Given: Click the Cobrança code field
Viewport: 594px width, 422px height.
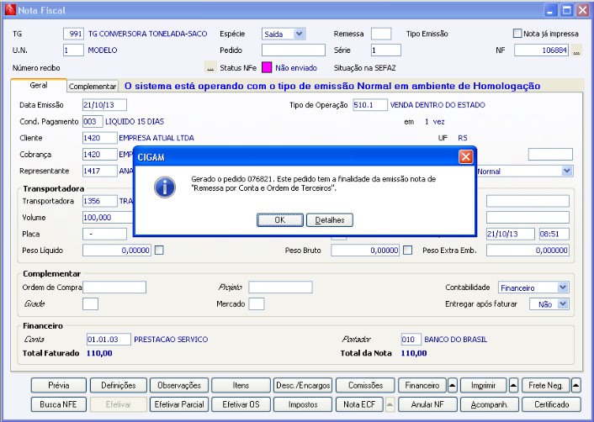Looking at the screenshot, I should 100,155.
